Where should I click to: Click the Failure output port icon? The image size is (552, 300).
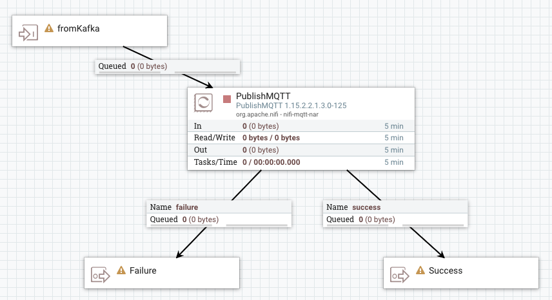(x=100, y=275)
